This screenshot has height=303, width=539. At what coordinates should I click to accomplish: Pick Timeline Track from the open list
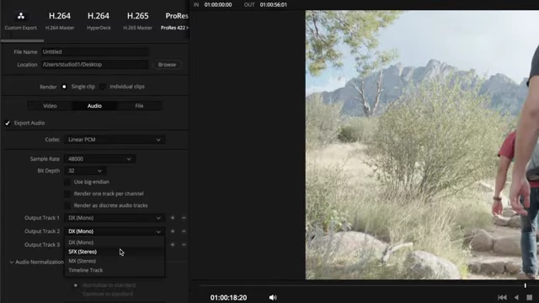(115, 270)
